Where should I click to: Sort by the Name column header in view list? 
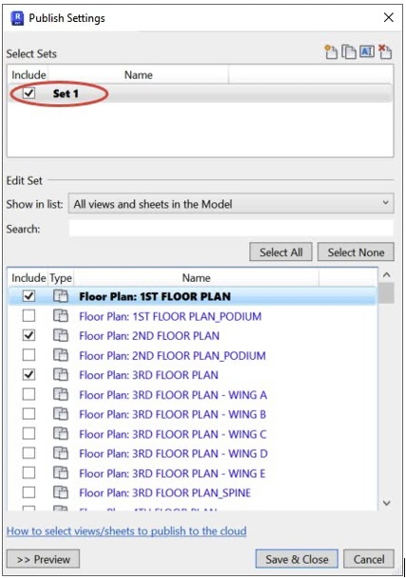[x=196, y=278]
